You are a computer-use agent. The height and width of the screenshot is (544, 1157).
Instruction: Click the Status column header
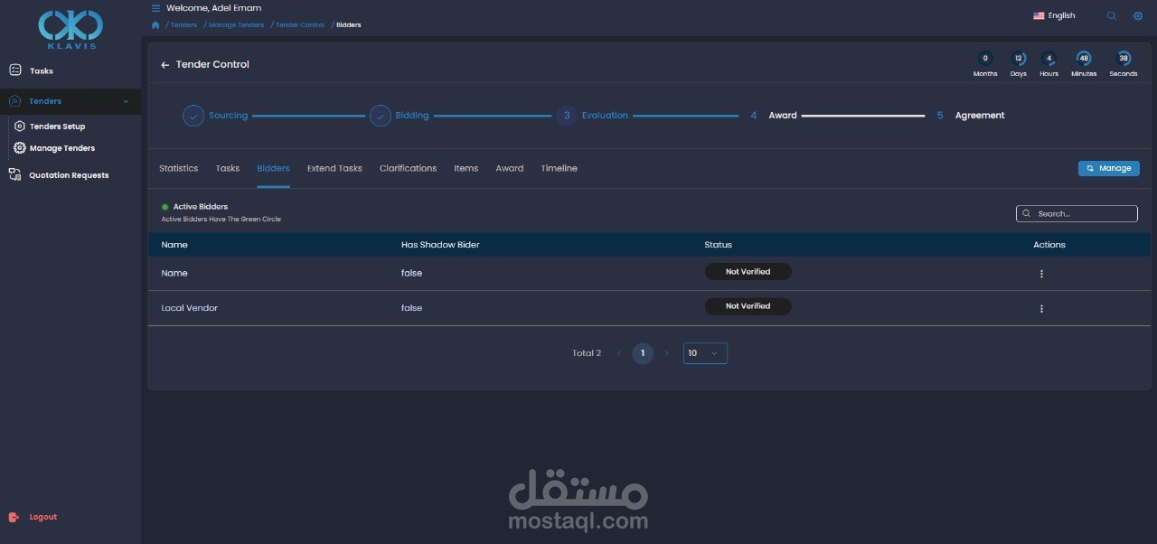click(x=719, y=245)
